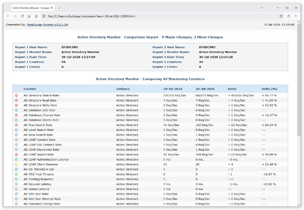Click Report 2 start time 30-Jul-2026 12:10:28

pyautogui.click(x=216, y=57)
